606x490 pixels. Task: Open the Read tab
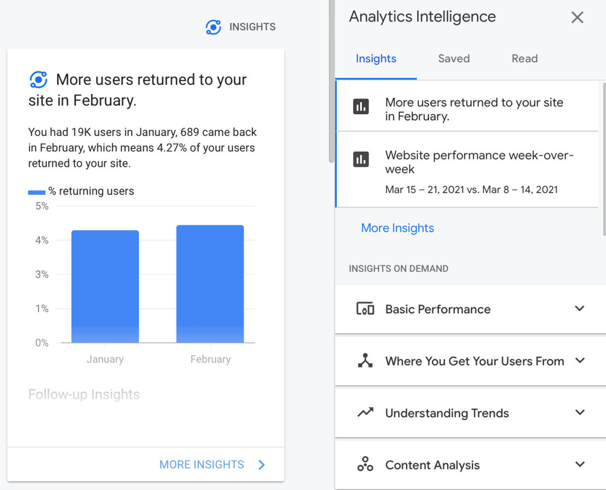click(x=524, y=59)
